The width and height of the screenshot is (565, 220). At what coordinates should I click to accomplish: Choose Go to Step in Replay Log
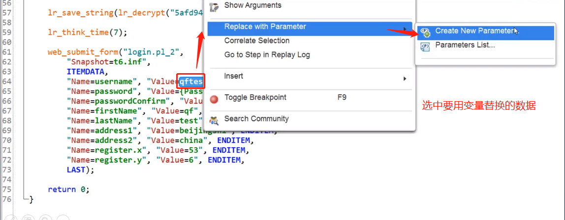[267, 55]
